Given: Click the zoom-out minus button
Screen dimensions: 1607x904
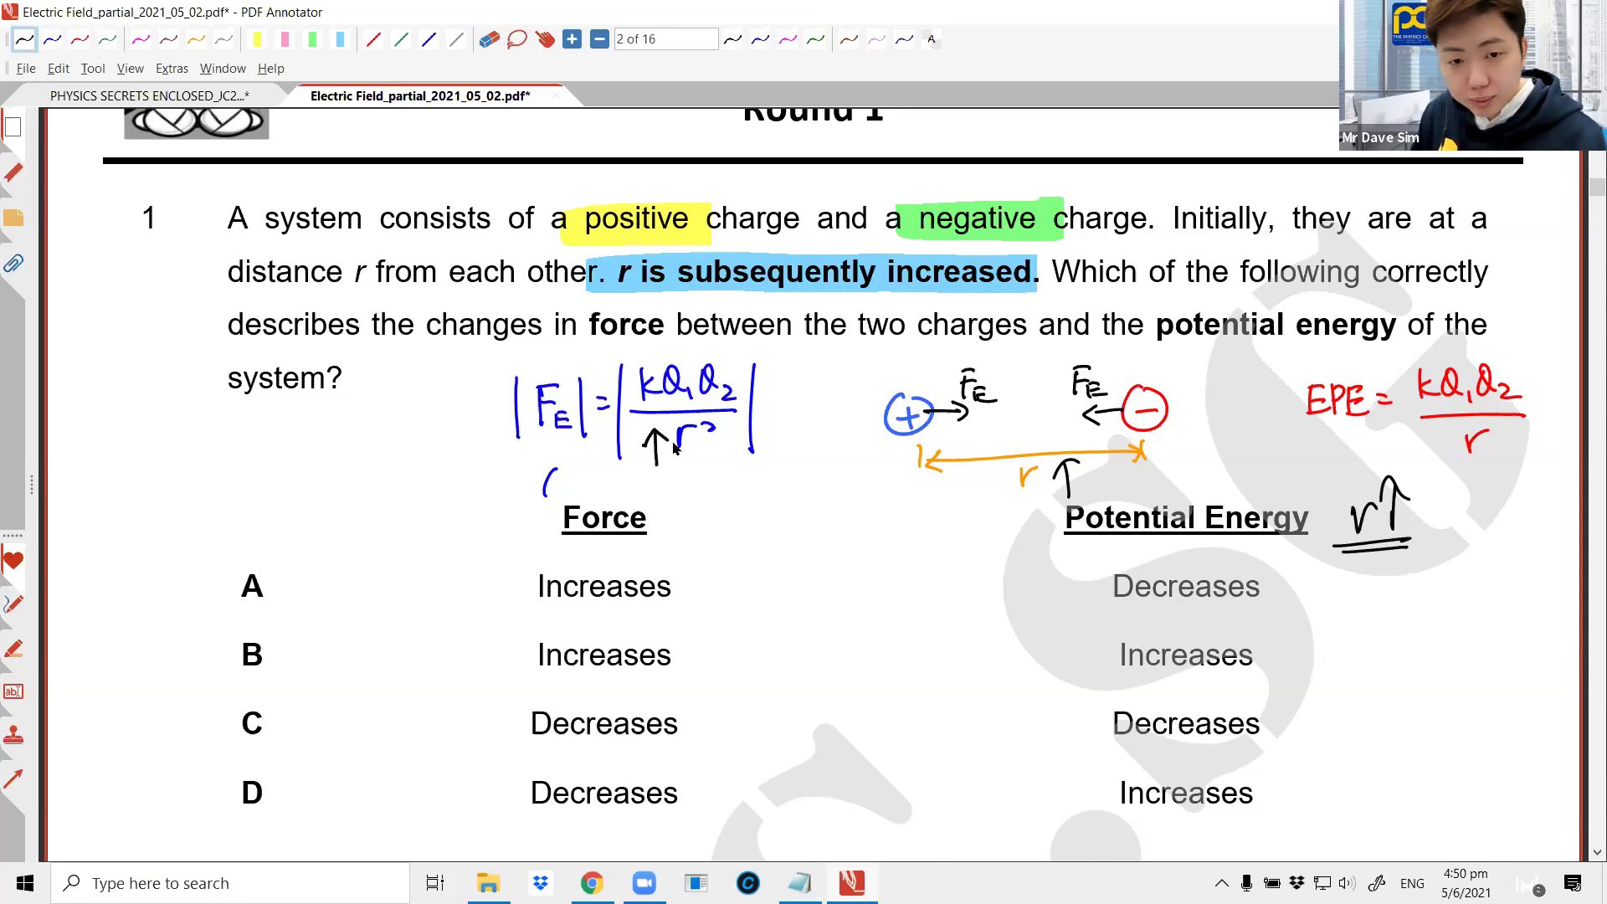Looking at the screenshot, I should click(599, 39).
